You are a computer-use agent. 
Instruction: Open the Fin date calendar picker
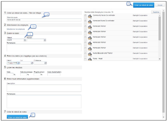click(x=32, y=63)
